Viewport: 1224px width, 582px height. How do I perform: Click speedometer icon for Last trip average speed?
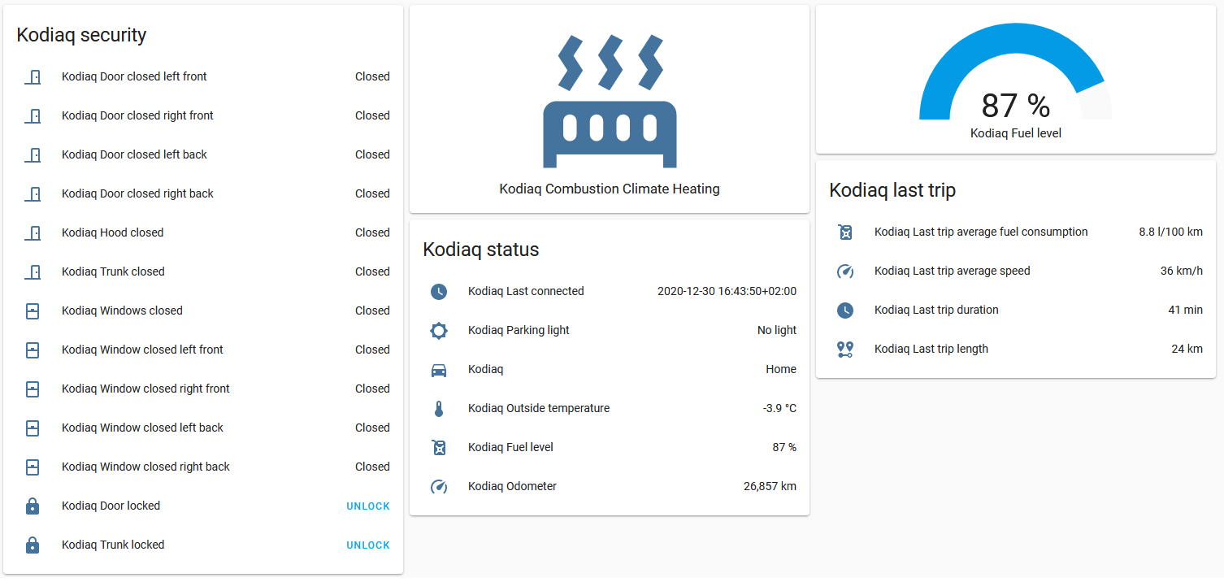pos(845,271)
